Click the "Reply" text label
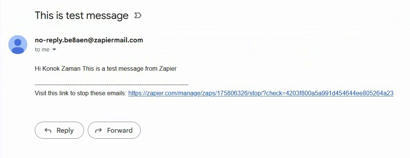This screenshot has width=410, height=158. click(x=65, y=130)
